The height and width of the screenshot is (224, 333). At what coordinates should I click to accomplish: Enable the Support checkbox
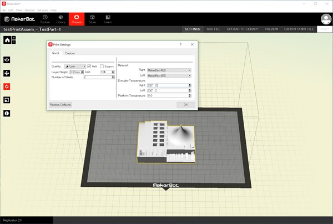click(x=102, y=66)
